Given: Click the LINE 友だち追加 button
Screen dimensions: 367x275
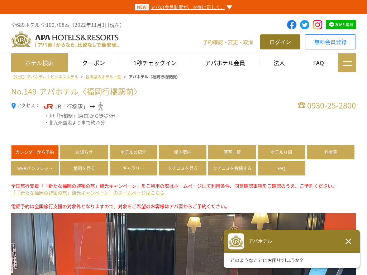Looking at the screenshot, I should [x=340, y=25].
